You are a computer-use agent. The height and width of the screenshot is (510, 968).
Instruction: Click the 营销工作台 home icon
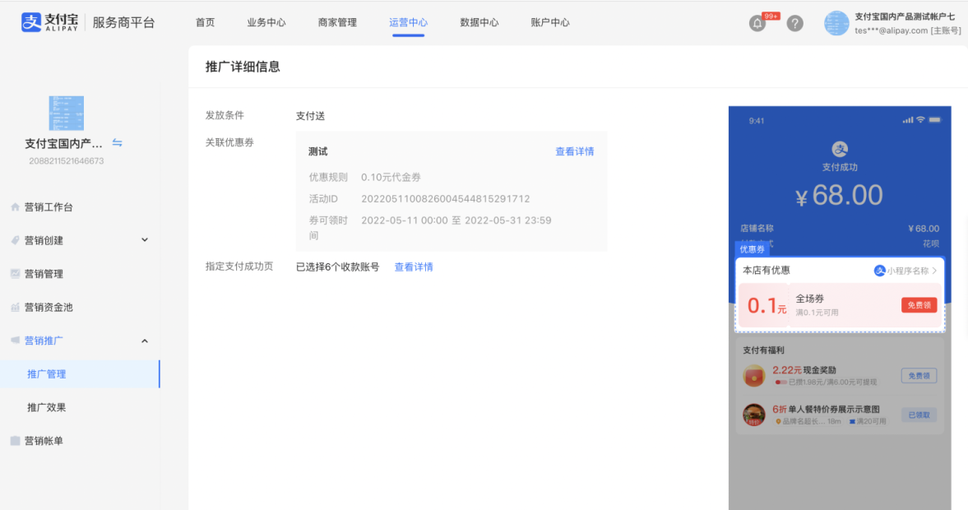pyautogui.click(x=15, y=207)
